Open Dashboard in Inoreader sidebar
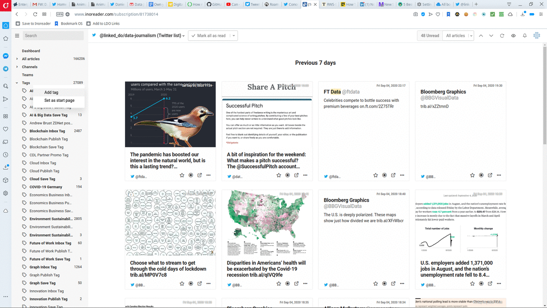Screen dimensions: 547x308 click(31, 51)
